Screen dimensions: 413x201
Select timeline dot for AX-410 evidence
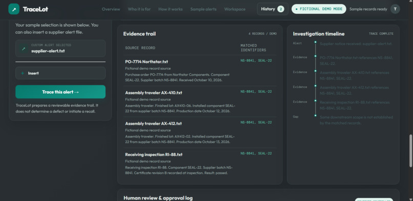coord(315,71)
